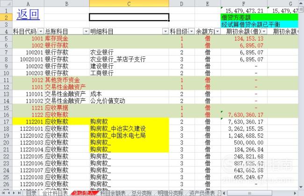
Task: Open the 科目代码 filter dropdown
Action: point(41,31)
